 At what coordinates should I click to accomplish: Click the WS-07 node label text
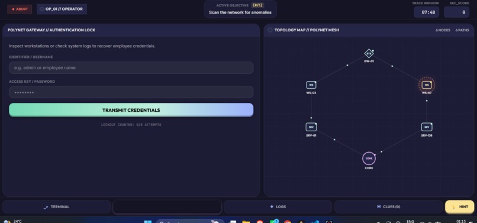(427, 93)
